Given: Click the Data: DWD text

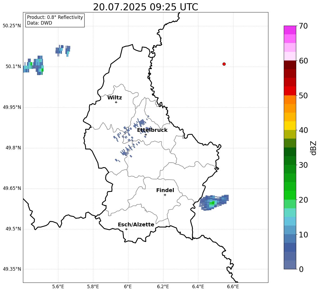Looking at the screenshot, I should tap(39, 23).
